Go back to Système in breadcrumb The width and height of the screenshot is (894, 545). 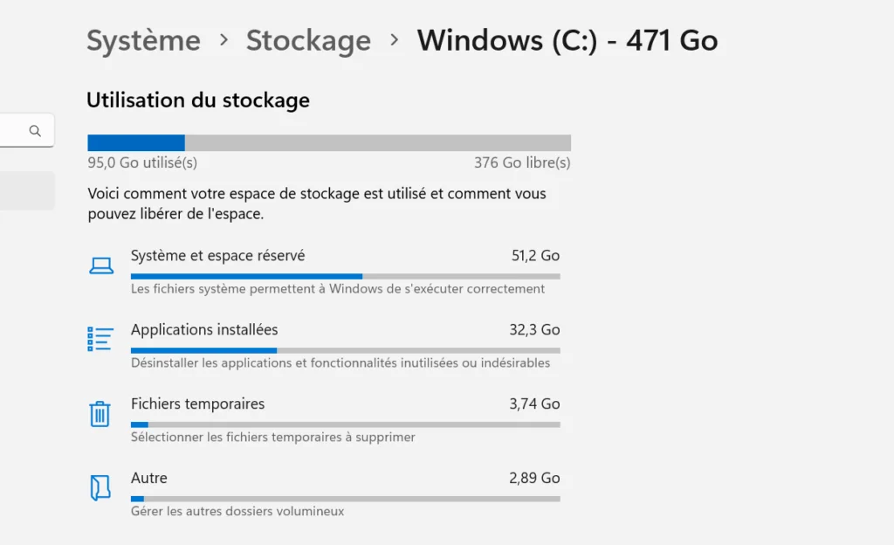143,40
